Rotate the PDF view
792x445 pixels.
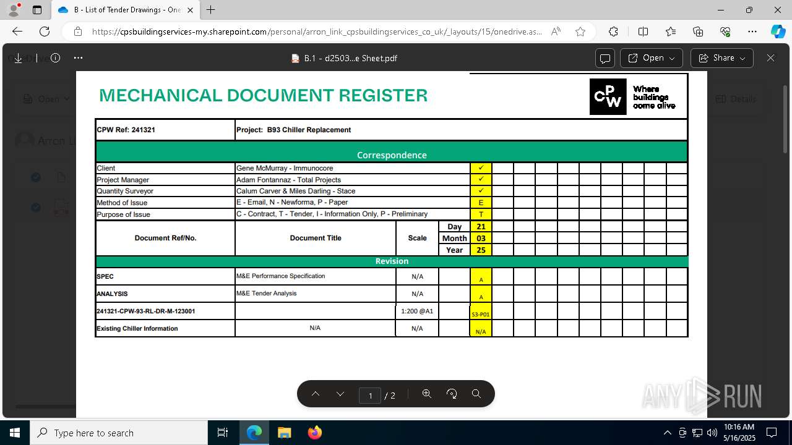[452, 394]
